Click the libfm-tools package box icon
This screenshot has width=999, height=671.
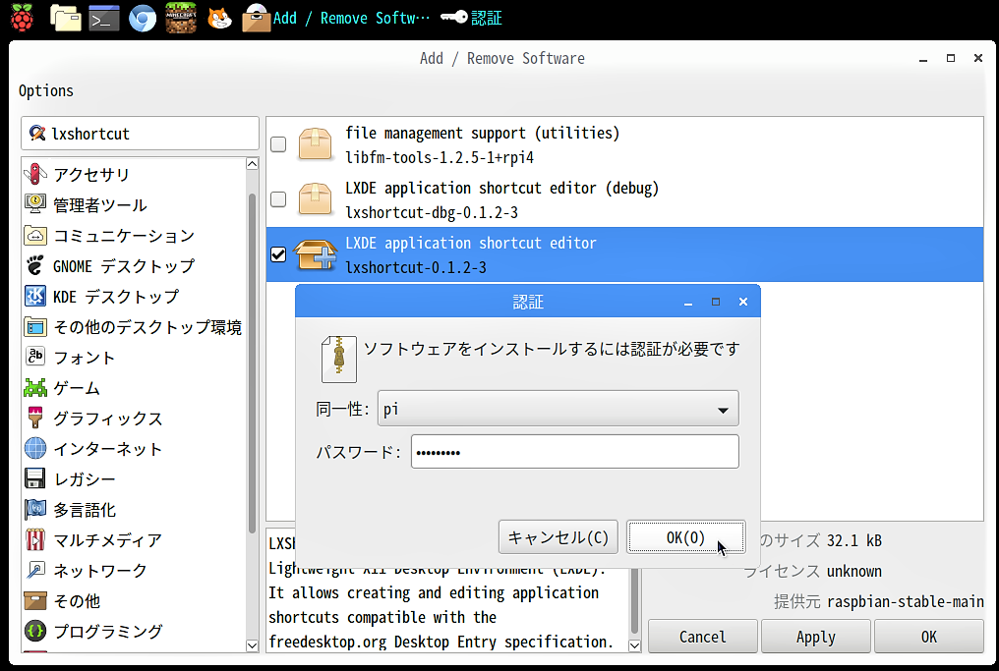[315, 143]
